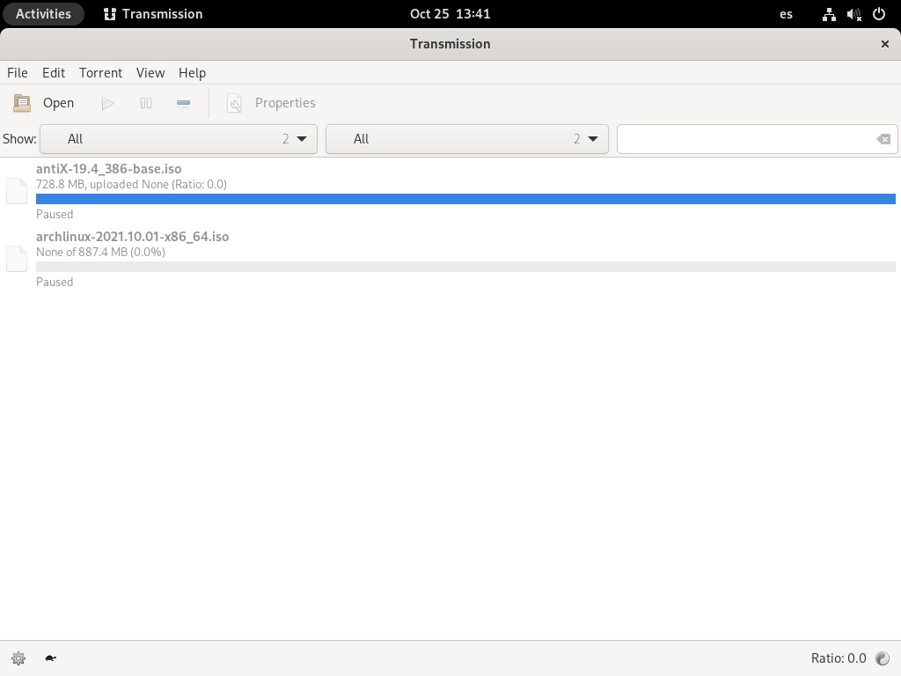Click file icon of antiX-19.4_386-base.iso
Image resolution: width=901 pixels, height=676 pixels.
tap(17, 191)
